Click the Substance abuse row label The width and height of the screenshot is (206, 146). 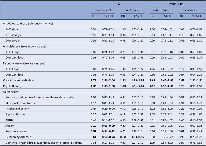(x=16, y=131)
